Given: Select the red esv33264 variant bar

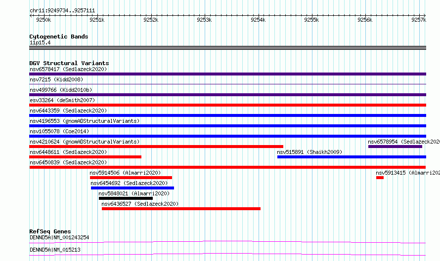Looking at the screenshot, I should (227, 105).
